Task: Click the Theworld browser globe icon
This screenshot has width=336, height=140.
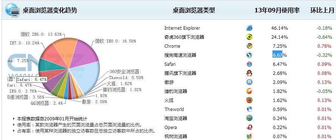Action: pos(249,109)
